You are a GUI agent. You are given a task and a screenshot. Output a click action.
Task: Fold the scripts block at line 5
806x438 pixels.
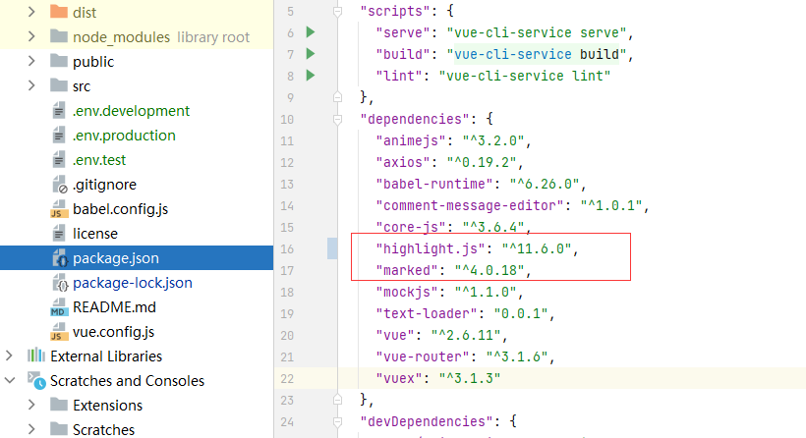coord(338,12)
